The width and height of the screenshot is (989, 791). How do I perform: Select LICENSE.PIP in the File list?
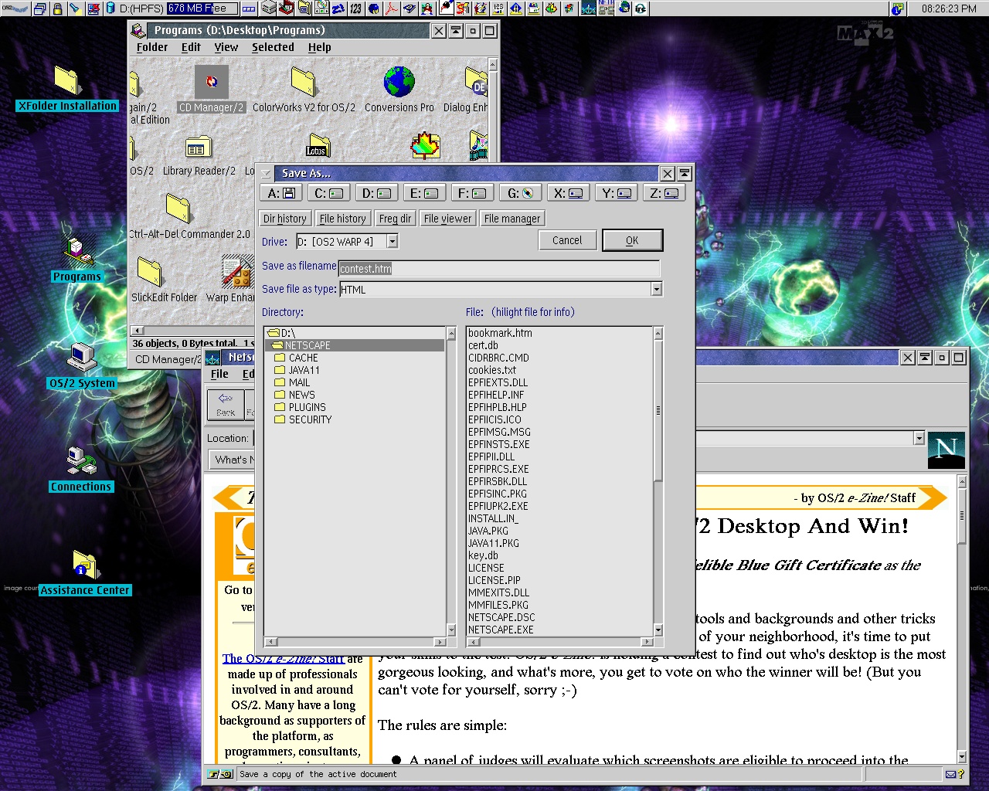click(494, 580)
